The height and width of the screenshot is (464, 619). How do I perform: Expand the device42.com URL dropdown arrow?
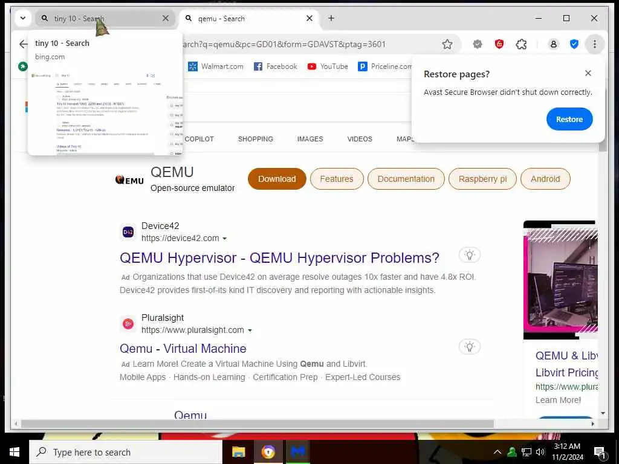tap(225, 239)
